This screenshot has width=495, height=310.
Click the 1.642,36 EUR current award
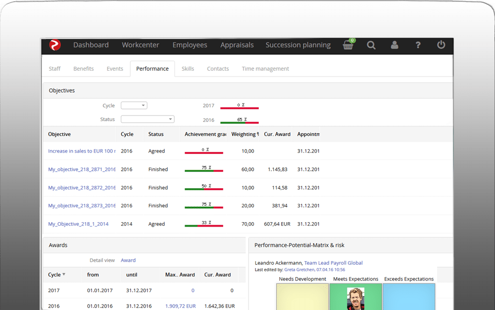coord(220,306)
